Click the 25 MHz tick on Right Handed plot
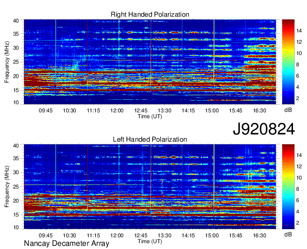Image resolution: width=307 pixels, height=249 pixels. 16,62
